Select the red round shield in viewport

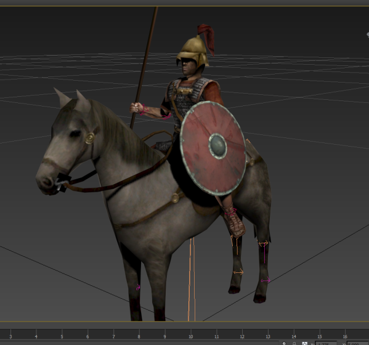(x=213, y=148)
